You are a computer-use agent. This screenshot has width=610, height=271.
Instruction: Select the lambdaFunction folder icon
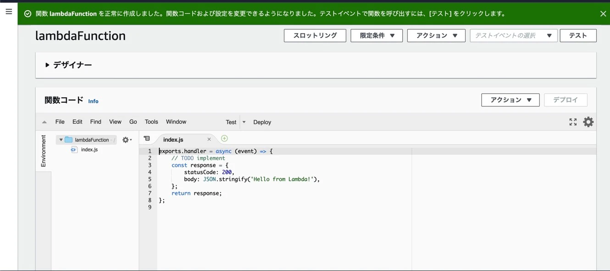[69, 140]
